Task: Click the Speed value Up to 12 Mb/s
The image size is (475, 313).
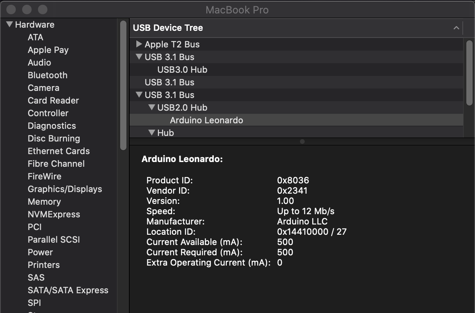Action: coord(305,211)
